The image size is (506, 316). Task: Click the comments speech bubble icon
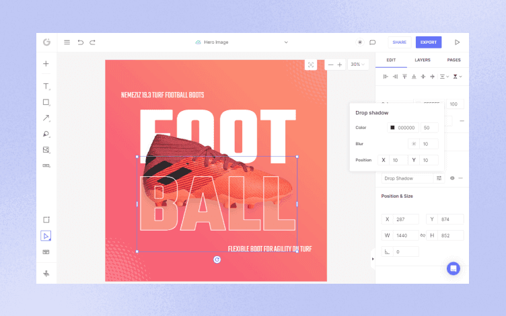[x=372, y=42]
